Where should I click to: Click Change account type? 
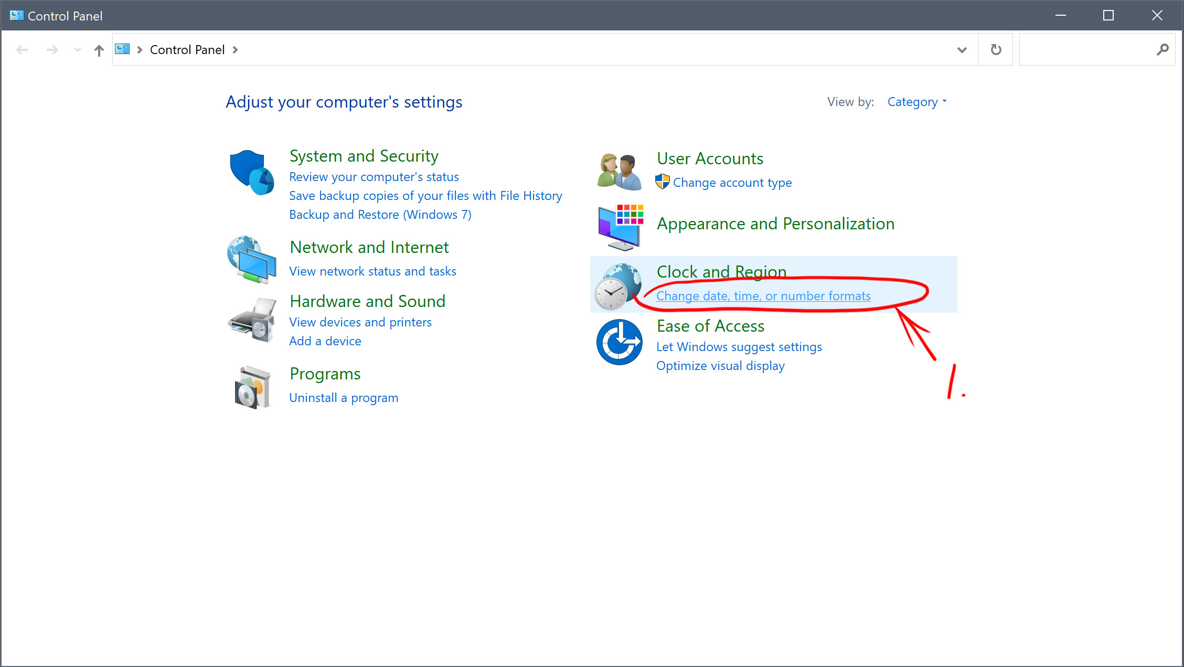tap(732, 183)
